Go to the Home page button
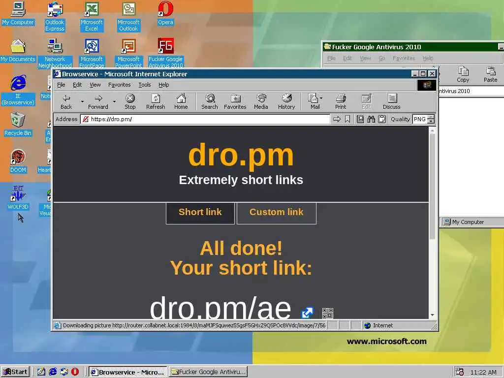Screen dimensions: 504x378 pos(181,101)
